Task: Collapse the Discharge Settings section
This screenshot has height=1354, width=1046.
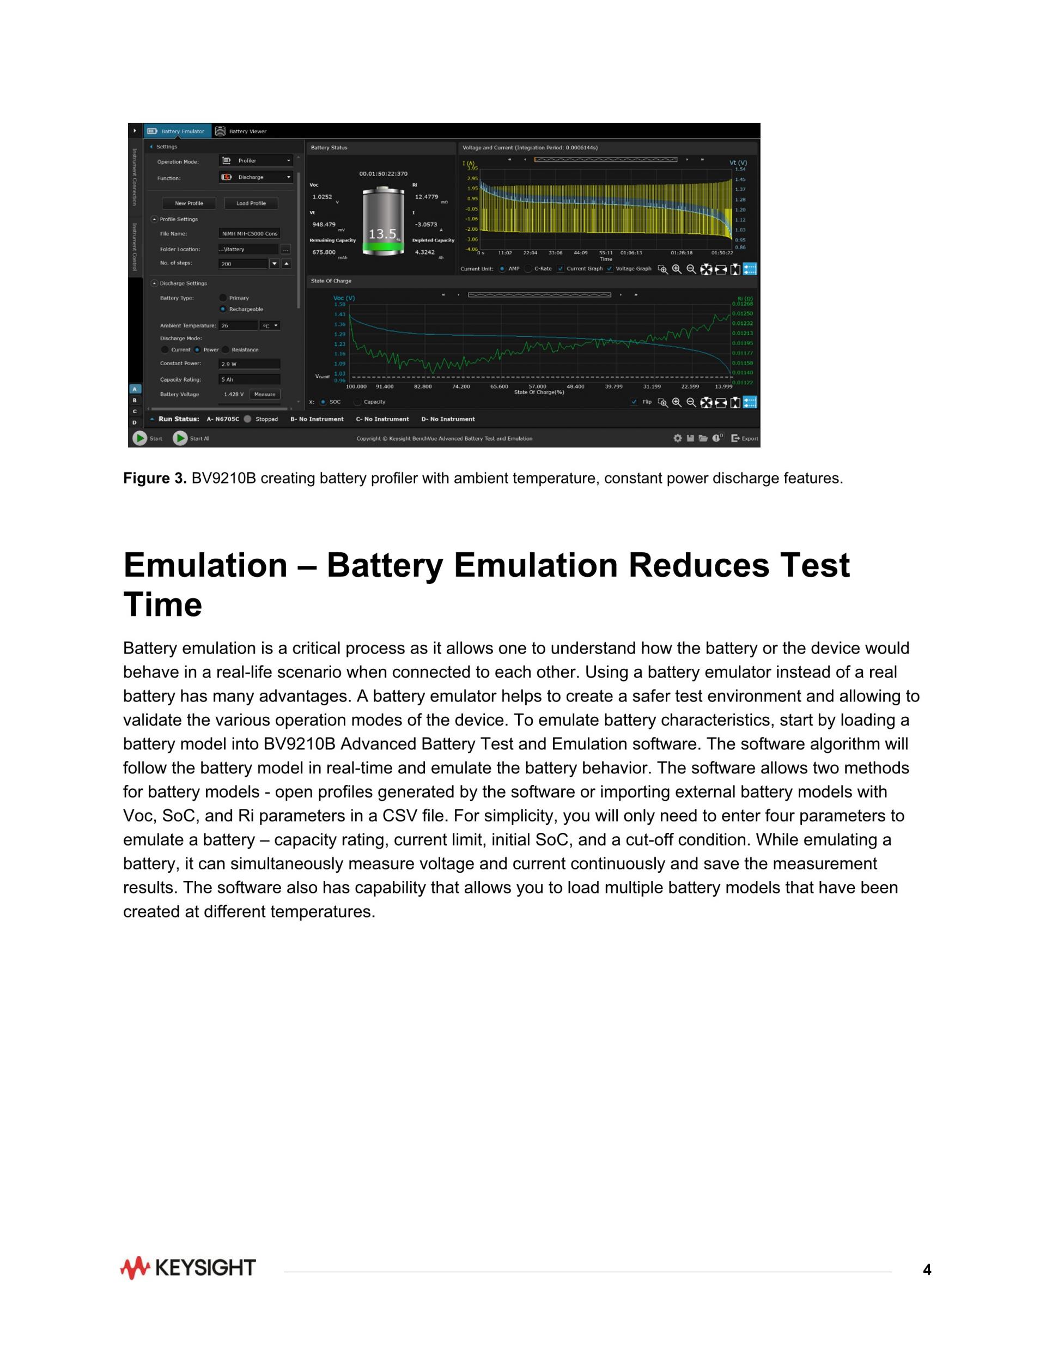Action: [x=154, y=283]
